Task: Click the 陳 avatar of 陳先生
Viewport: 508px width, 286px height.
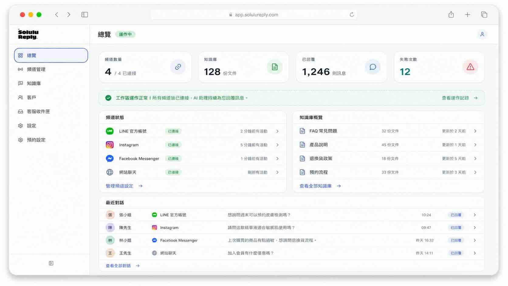Action: tap(110, 228)
